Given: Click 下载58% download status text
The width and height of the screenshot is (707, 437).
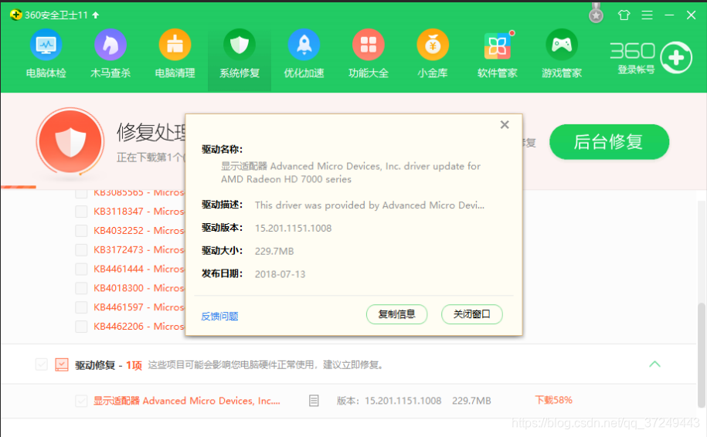Looking at the screenshot, I should tap(553, 400).
